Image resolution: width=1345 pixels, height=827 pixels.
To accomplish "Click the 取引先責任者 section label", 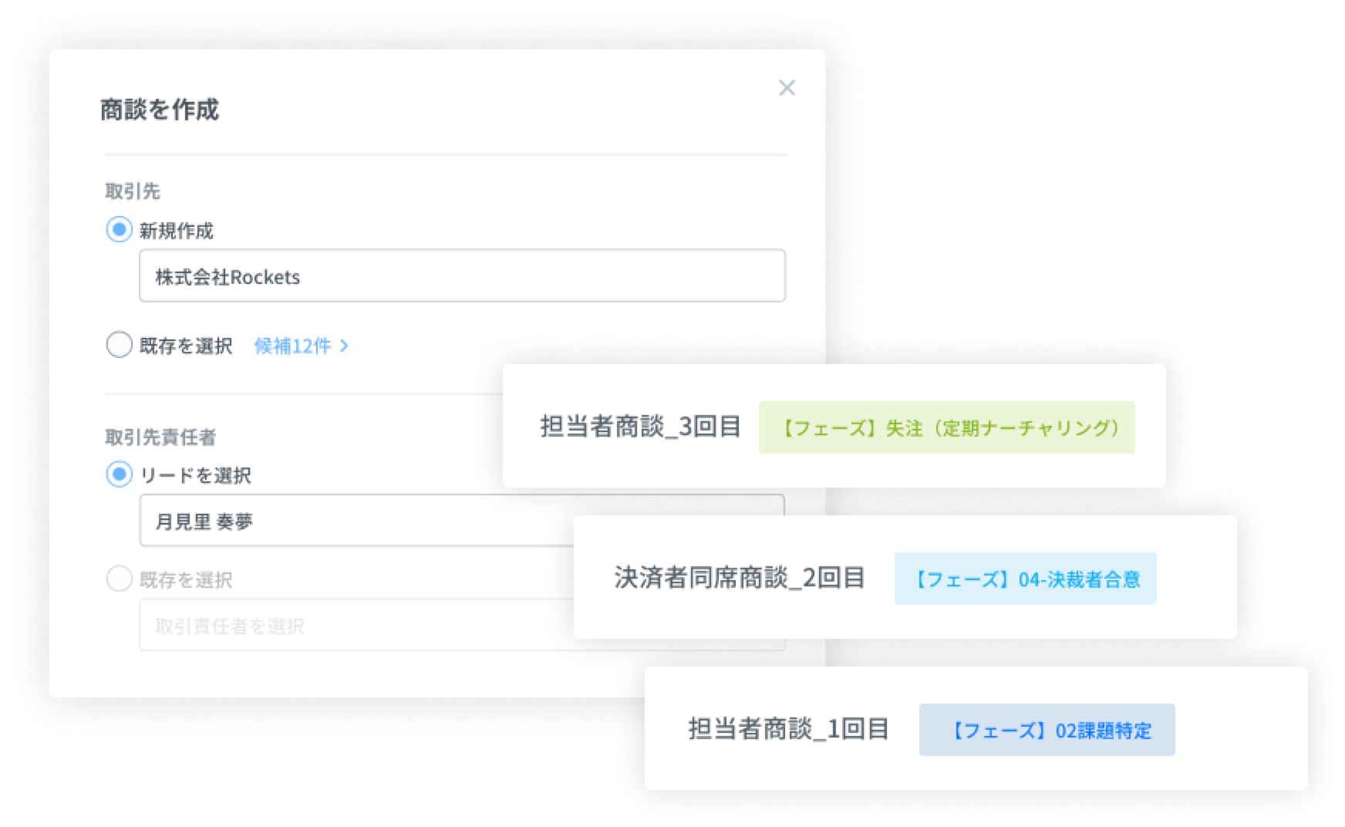I will pos(160,437).
